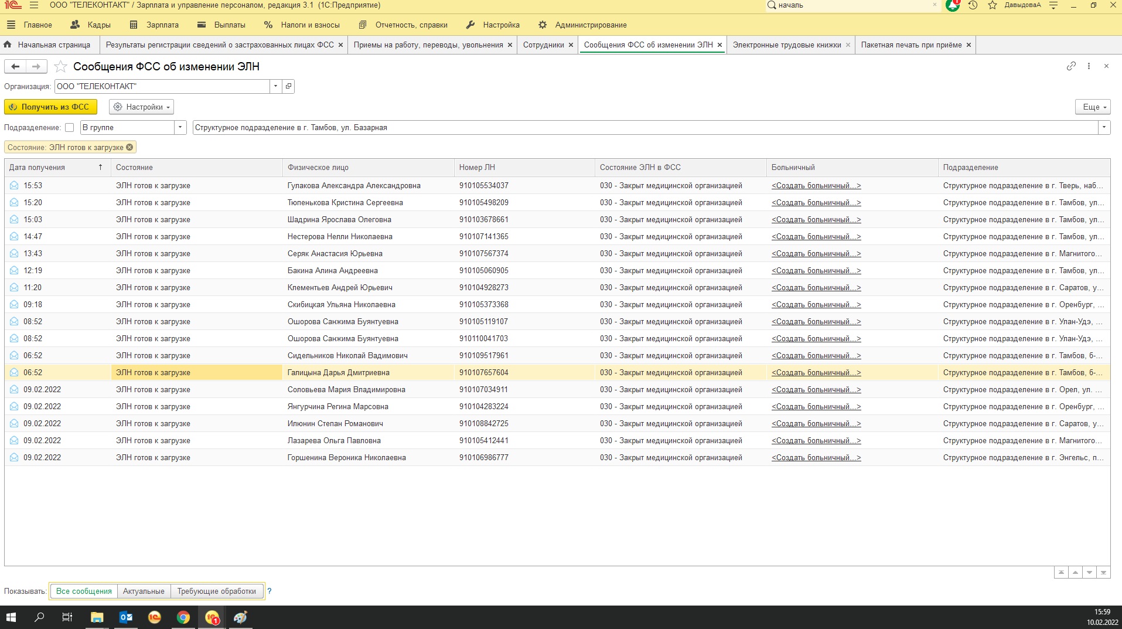
Task: Create sick leave for Горшенина Вероника
Action: click(816, 458)
